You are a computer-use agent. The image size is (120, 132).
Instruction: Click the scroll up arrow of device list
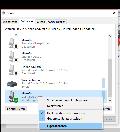coord(110,36)
